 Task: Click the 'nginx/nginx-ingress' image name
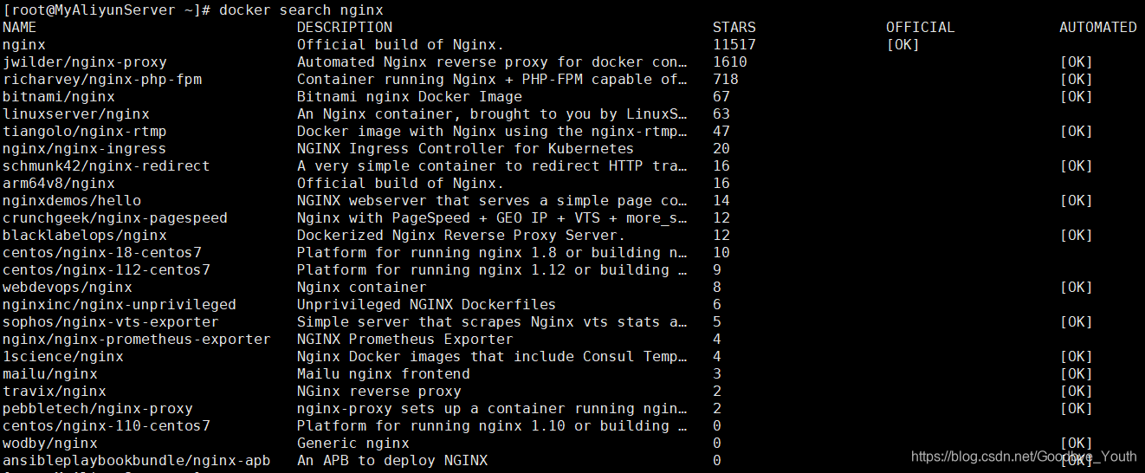85,148
